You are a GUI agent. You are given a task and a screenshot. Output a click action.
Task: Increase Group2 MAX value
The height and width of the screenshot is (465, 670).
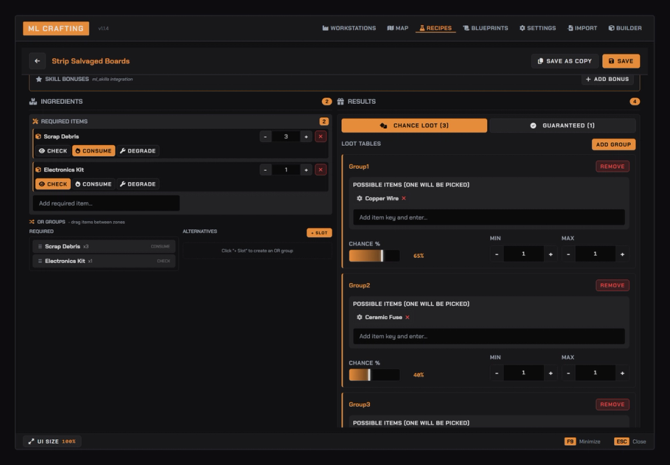[623, 373]
